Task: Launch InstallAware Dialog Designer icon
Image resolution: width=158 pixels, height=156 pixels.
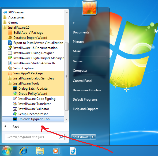Action: click(x=10, y=53)
